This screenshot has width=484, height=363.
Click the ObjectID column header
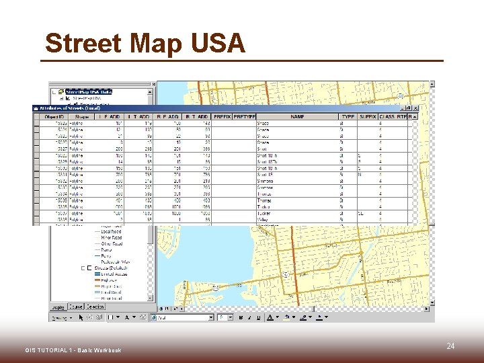[x=54, y=117]
